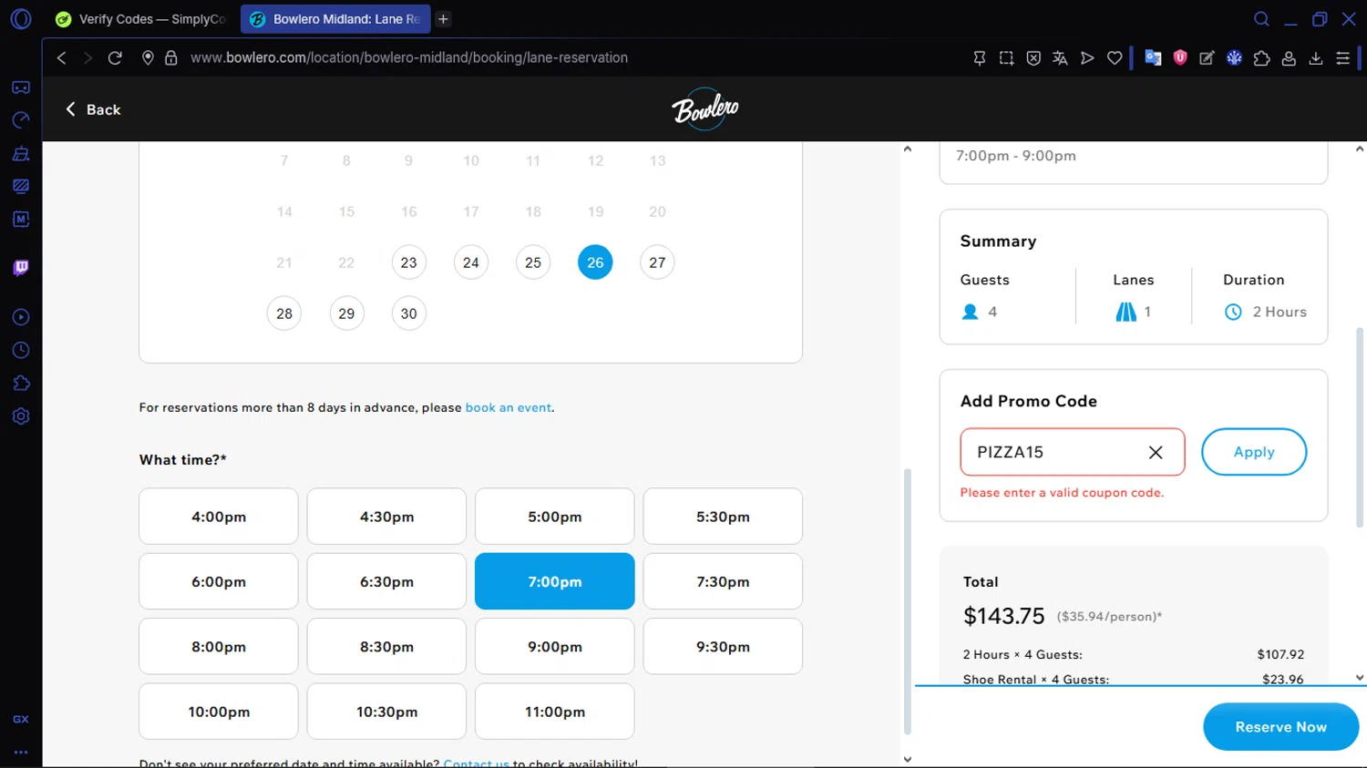Select date 24 on the calendar

point(471,262)
